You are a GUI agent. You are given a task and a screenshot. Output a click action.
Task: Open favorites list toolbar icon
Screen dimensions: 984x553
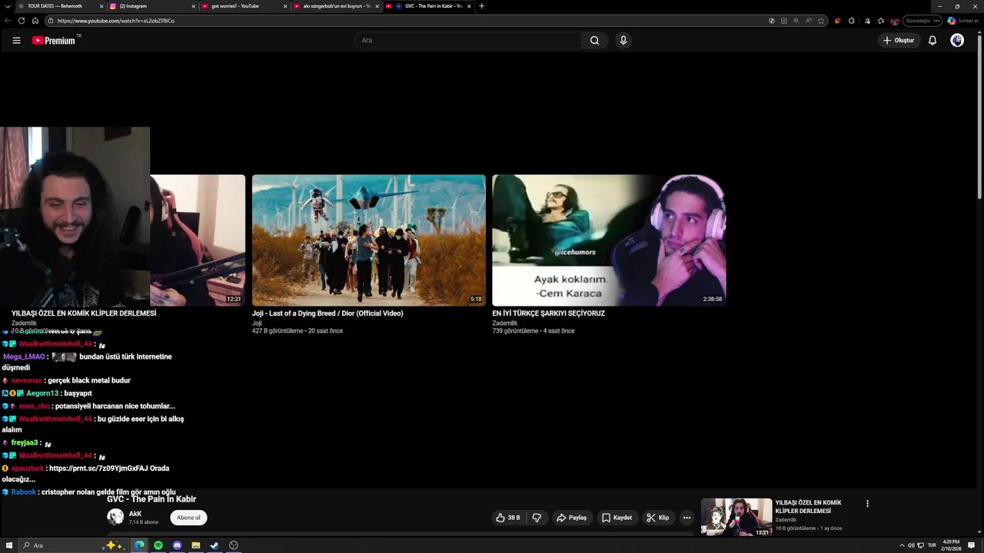click(881, 21)
